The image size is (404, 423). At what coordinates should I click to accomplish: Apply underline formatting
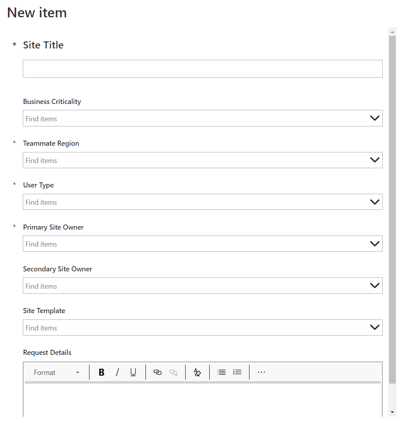(133, 372)
